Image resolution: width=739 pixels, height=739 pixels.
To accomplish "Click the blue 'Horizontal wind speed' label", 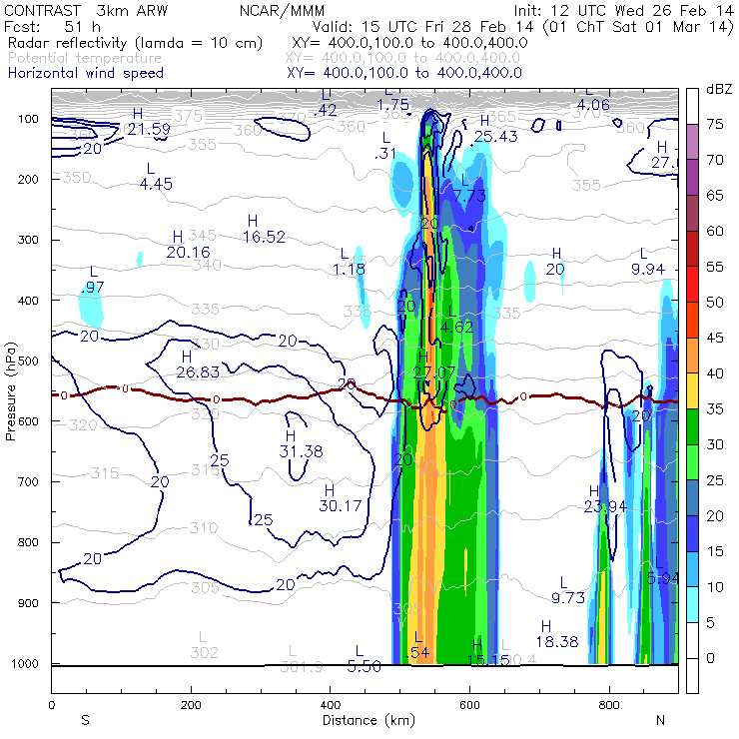I will pos(86,73).
